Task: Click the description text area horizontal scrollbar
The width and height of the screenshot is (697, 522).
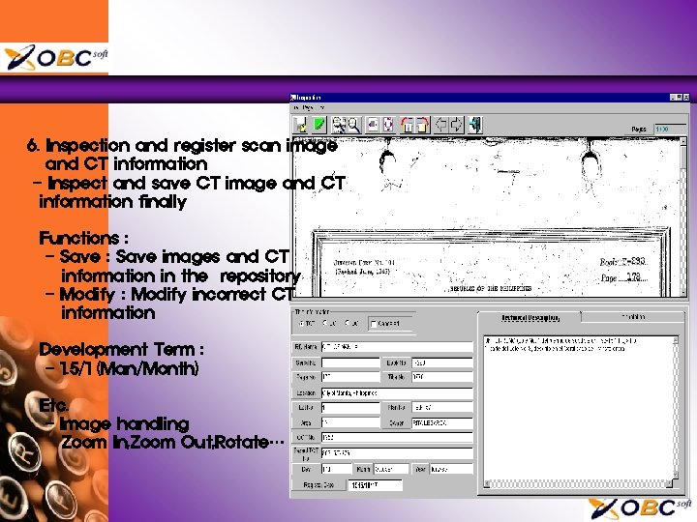Action: click(x=578, y=484)
